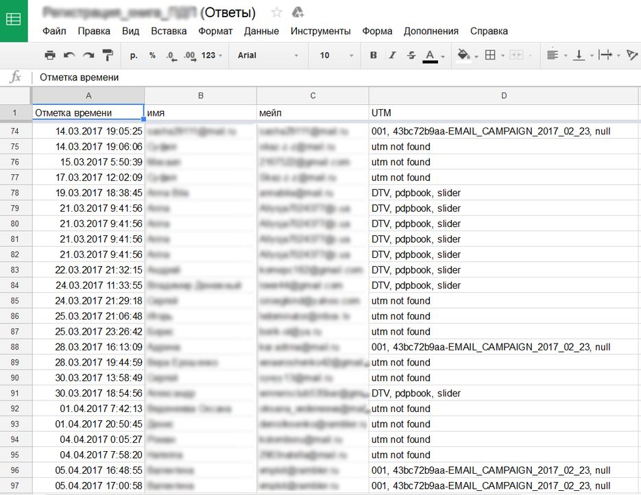641x495 pixels.
Task: Increase decimal places
Action: [189, 56]
